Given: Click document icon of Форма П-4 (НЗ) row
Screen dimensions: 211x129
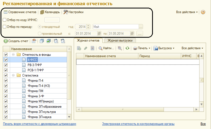Looking at the screenshot, I should [24, 86].
